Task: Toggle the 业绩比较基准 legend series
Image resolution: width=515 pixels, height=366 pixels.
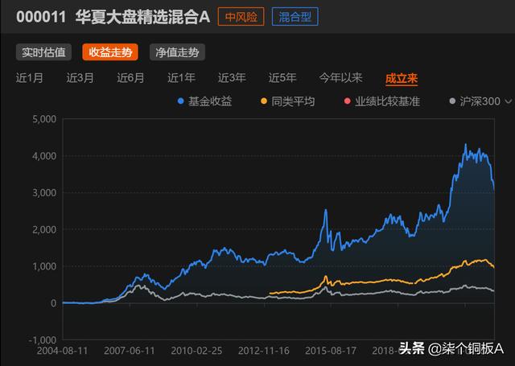Action: 382,101
